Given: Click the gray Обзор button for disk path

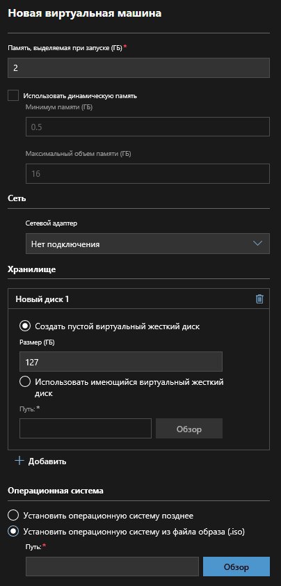Looking at the screenshot, I should (189, 428).
